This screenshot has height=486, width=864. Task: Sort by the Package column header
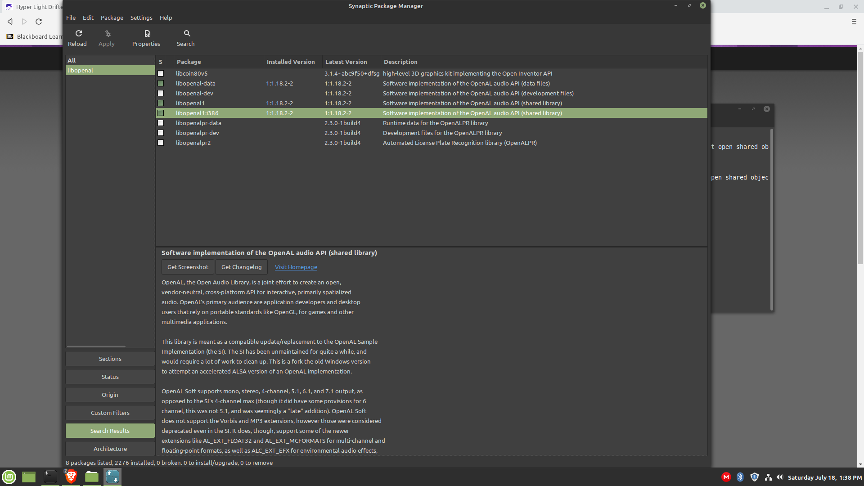(219, 62)
